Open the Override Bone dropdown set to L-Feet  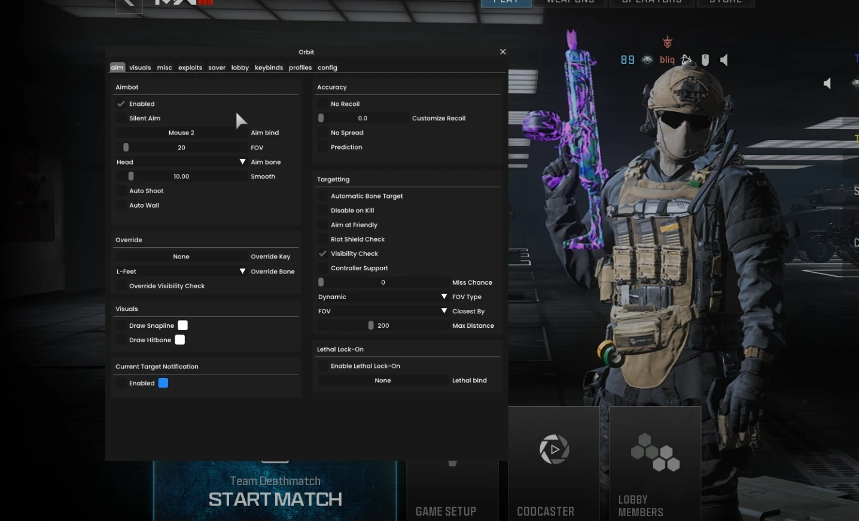(x=181, y=272)
